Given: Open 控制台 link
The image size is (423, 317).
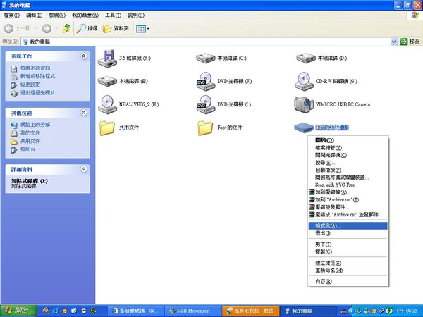Looking at the screenshot, I should [27, 149].
